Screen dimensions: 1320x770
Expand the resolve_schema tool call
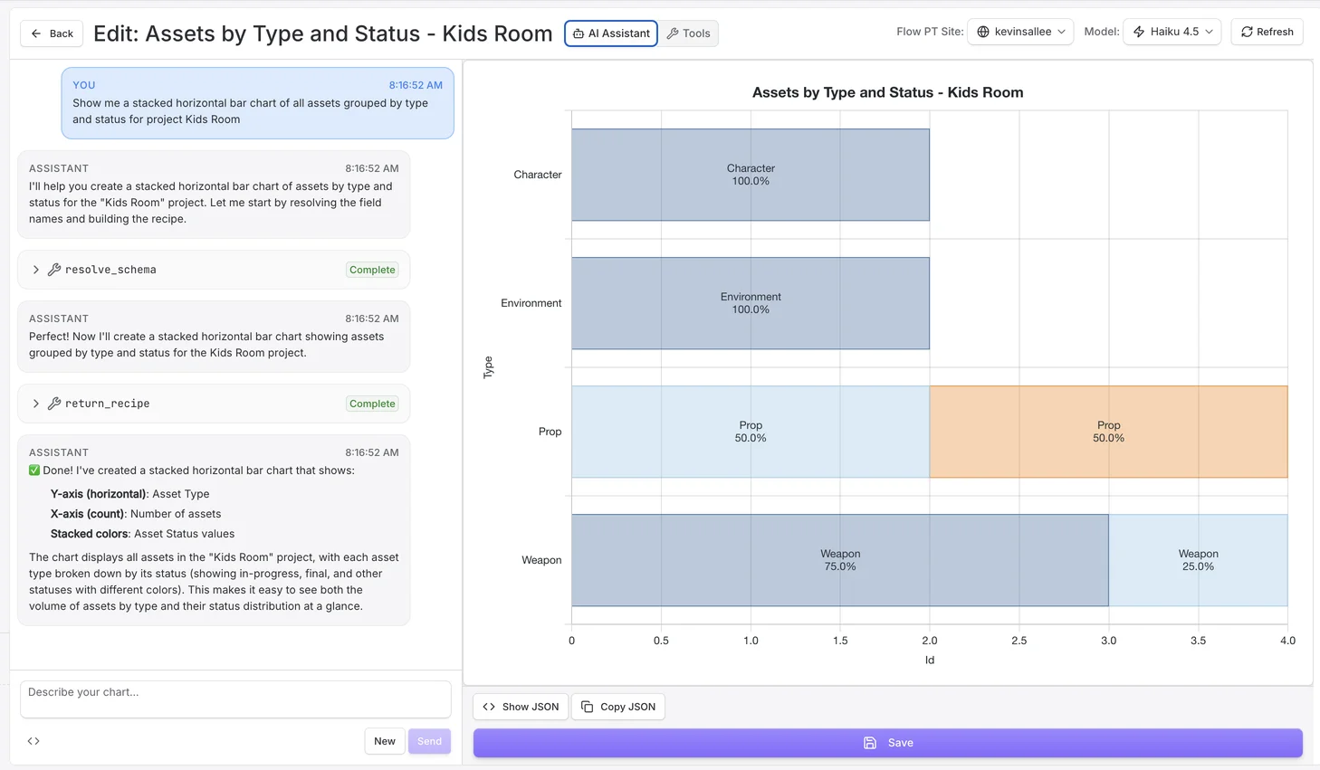click(35, 269)
